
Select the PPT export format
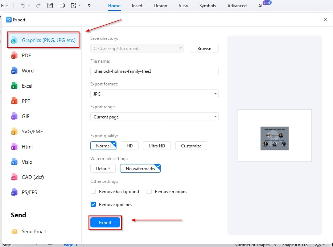coord(26,101)
